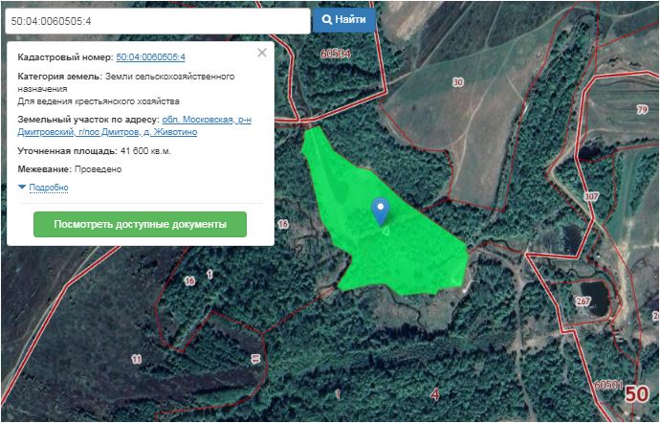Click Посмотреть доступные документы button
Screen dimensions: 660x423
tap(140, 225)
